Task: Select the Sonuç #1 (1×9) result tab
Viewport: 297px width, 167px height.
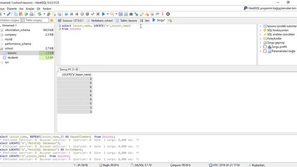Action: coord(69,70)
